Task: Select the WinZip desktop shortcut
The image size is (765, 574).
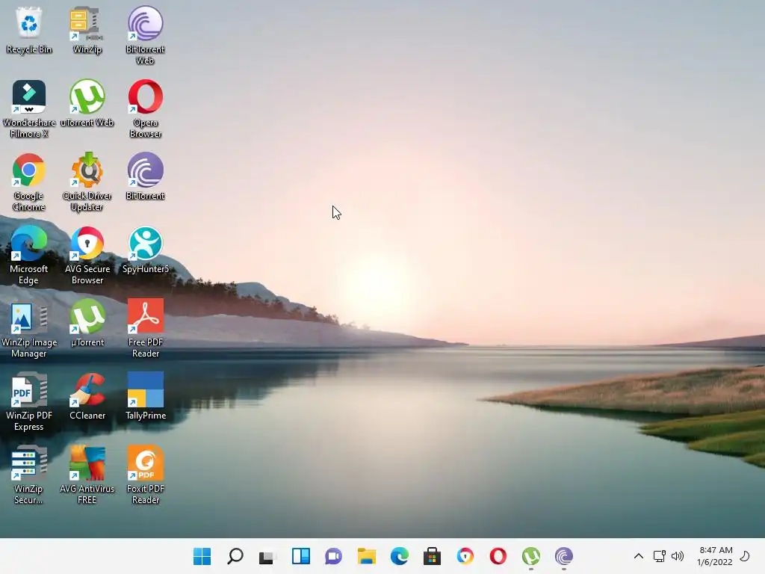Action: coord(87,30)
